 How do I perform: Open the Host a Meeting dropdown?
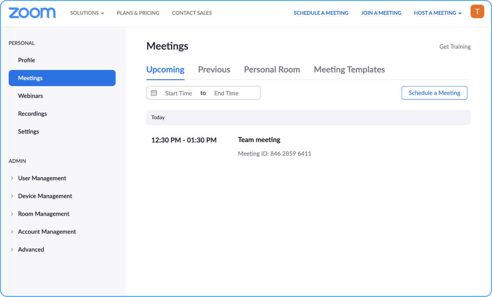tap(438, 13)
